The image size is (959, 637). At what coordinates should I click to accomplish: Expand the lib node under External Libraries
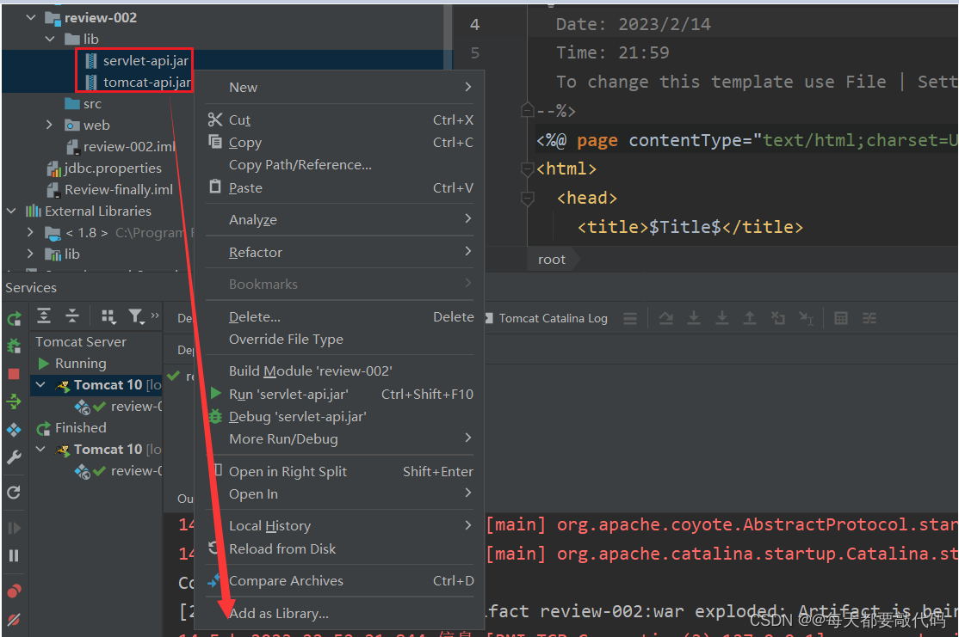30,254
